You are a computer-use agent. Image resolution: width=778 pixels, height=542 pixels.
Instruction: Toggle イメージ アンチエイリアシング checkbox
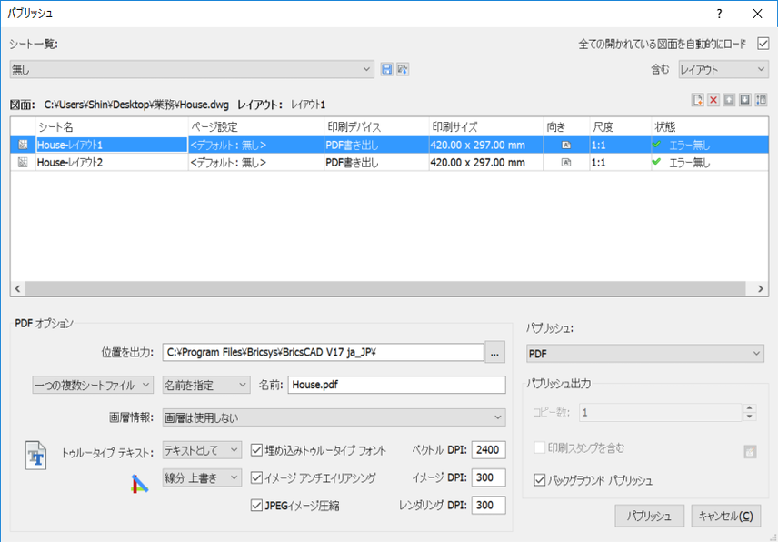click(256, 478)
